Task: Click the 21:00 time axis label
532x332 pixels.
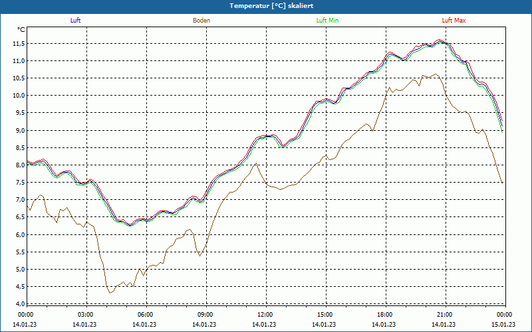Action: tap(444, 315)
